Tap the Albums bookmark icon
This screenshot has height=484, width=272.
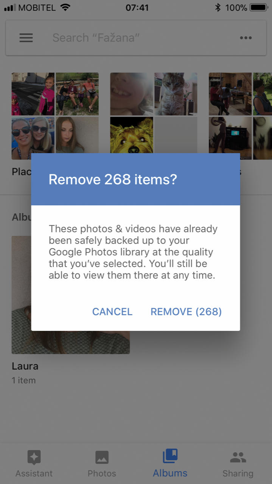pyautogui.click(x=170, y=456)
